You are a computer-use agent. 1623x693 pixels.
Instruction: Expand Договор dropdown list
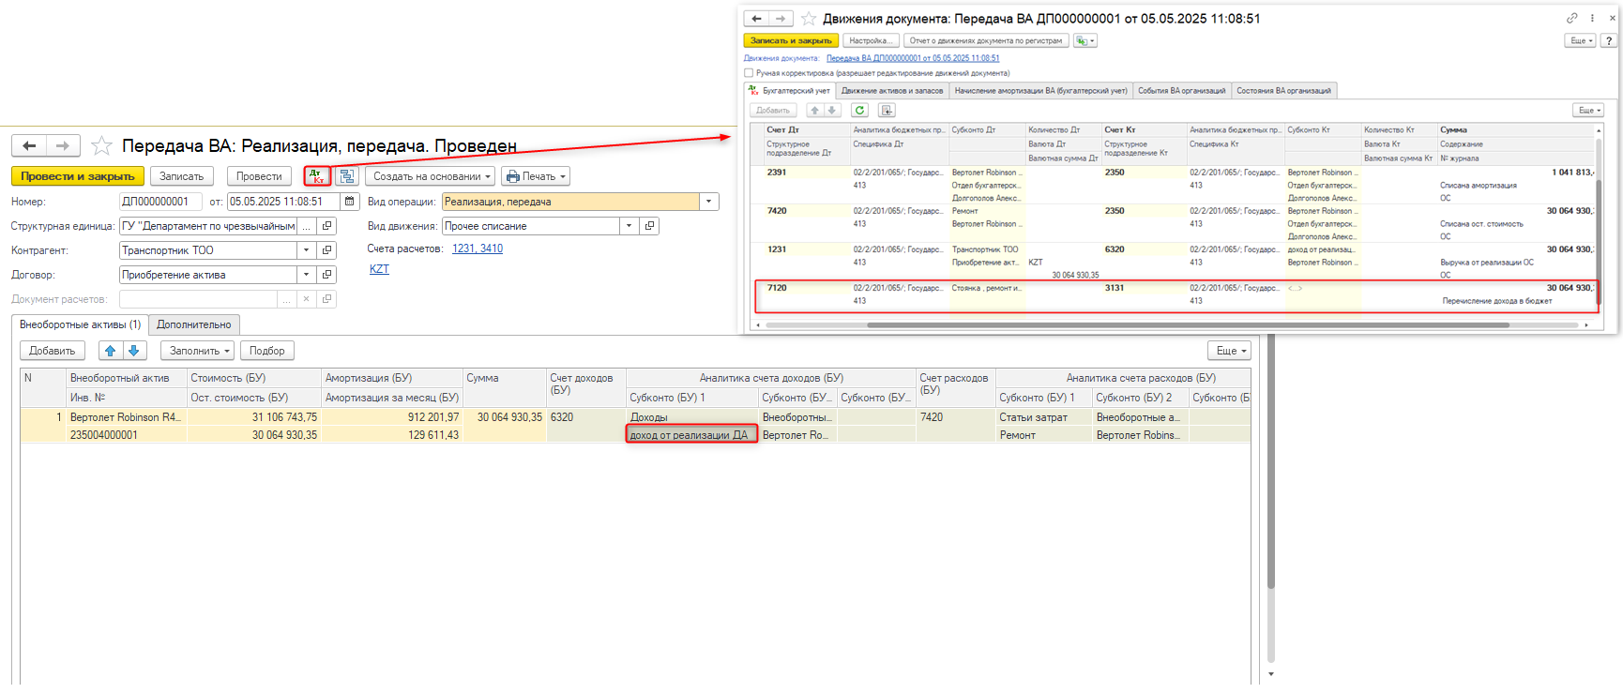click(x=306, y=275)
